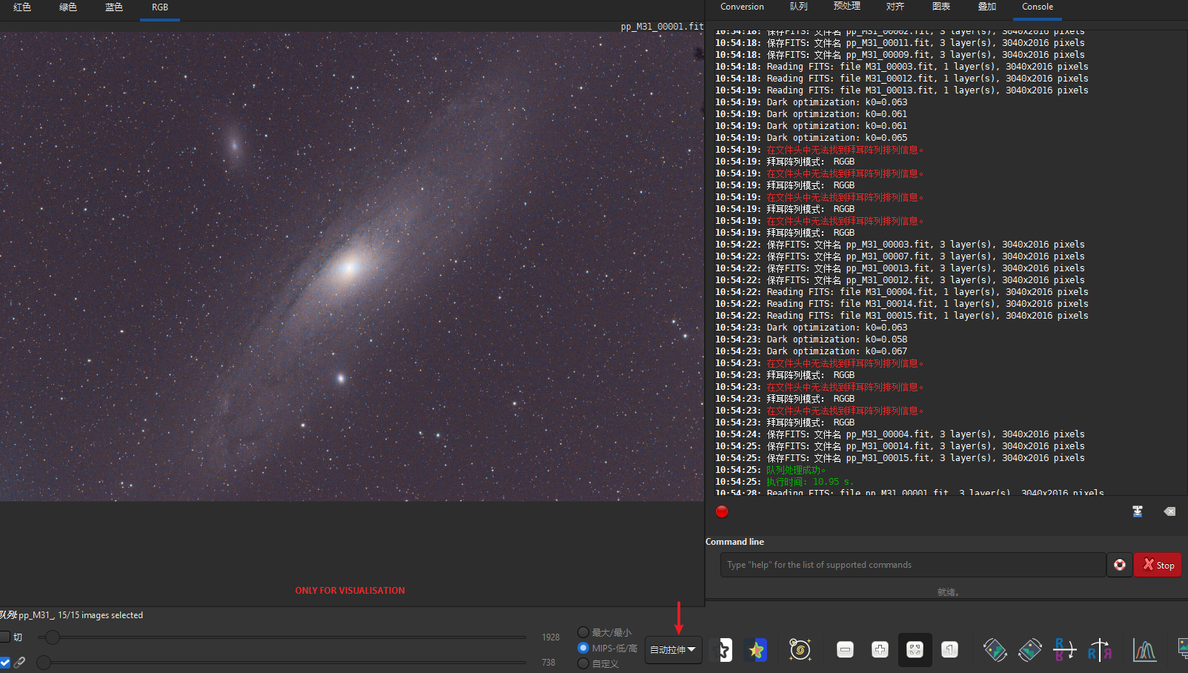Click the 1928 slider value
The width and height of the screenshot is (1188, 673).
(x=551, y=637)
